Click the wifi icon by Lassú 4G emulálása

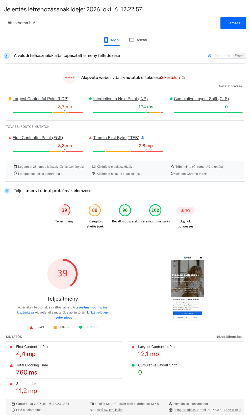point(92,410)
